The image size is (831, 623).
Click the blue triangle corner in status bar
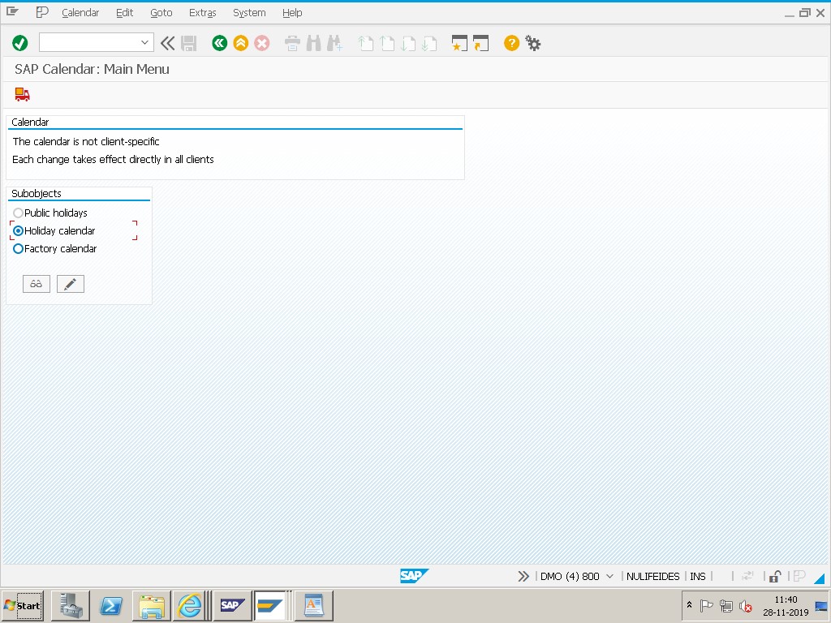tap(820, 578)
